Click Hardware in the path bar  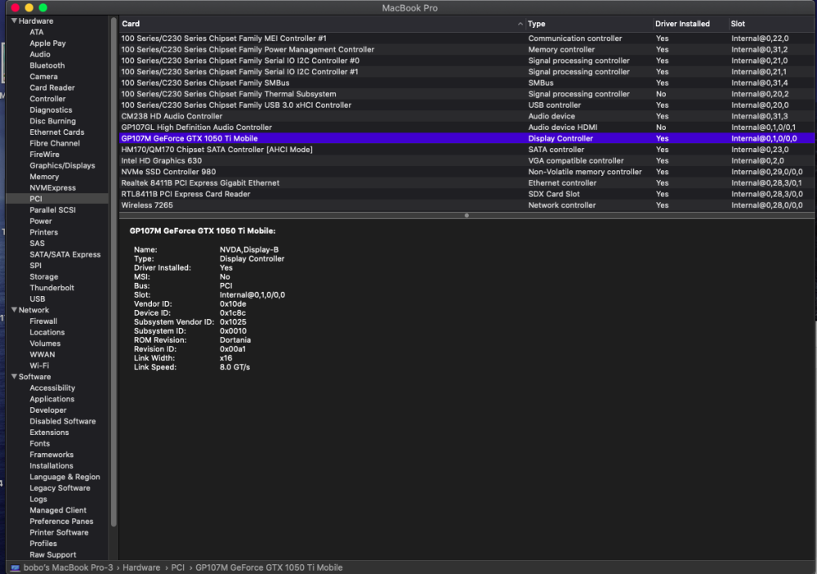141,567
